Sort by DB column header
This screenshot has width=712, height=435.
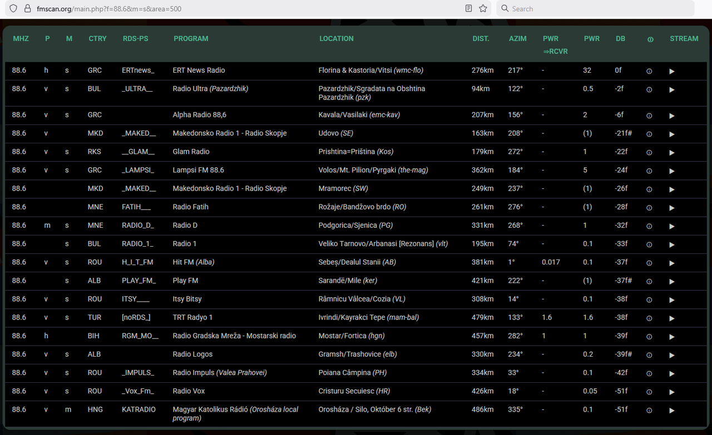coord(620,38)
